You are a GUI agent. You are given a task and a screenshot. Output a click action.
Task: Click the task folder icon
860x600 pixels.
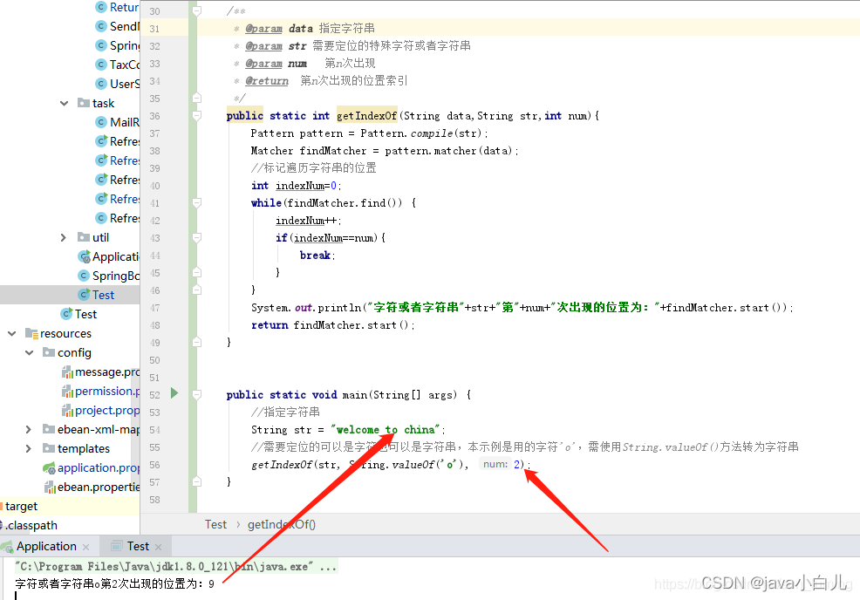click(x=84, y=103)
